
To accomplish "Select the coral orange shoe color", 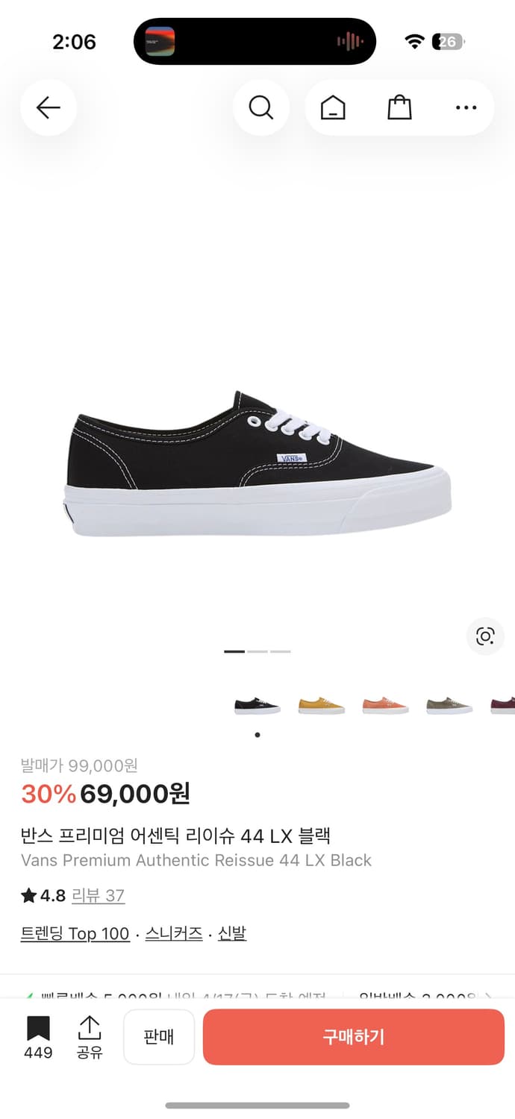I will [x=386, y=705].
